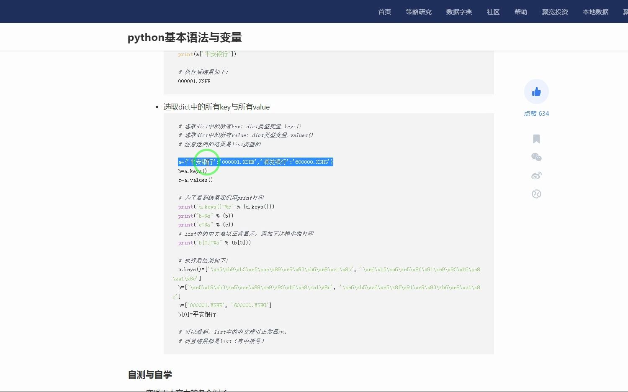Click the comment # 注意返回的结果是list类型的
This screenshot has height=392, width=628.
(x=219, y=144)
